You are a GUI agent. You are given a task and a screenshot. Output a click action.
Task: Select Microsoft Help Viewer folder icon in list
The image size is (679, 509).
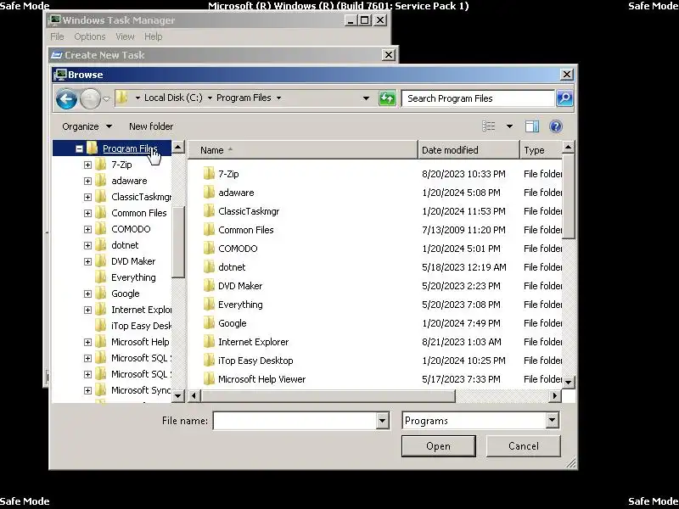point(209,378)
